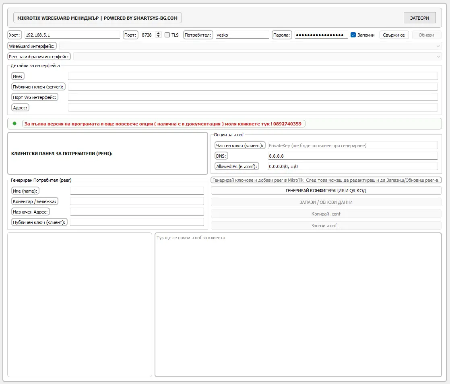
Task: Open the red full version promo link
Action: pyautogui.click(x=163, y=124)
